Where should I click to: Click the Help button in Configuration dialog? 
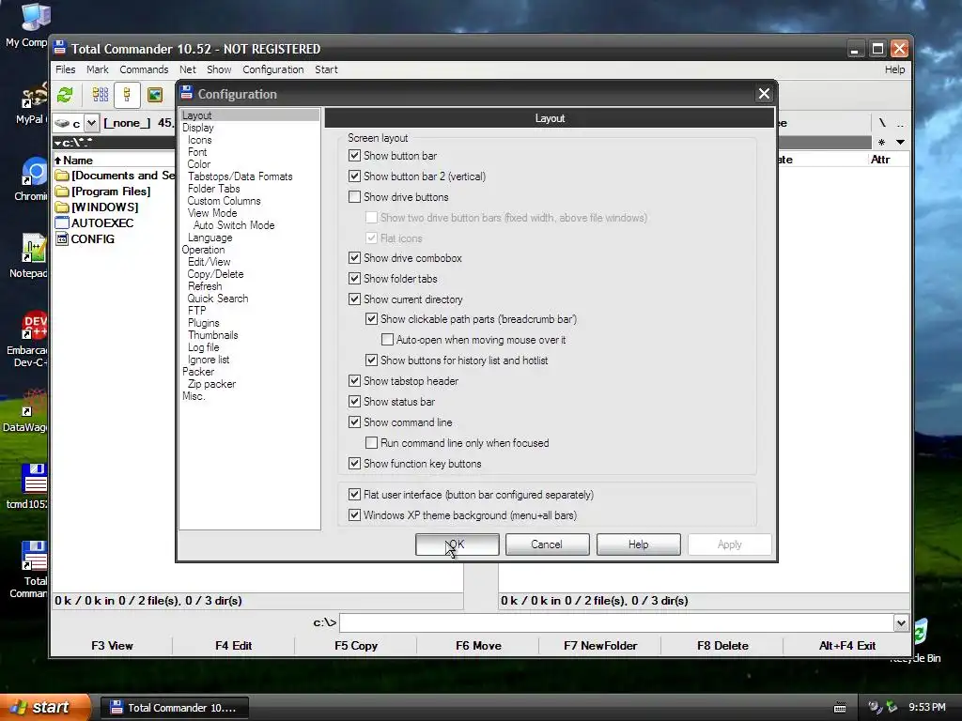[638, 545]
